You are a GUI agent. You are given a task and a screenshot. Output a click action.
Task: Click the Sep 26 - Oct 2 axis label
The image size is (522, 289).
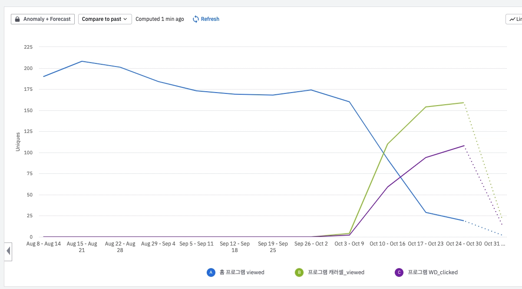311,244
